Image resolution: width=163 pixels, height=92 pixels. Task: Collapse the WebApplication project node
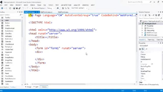[x=140, y=24]
